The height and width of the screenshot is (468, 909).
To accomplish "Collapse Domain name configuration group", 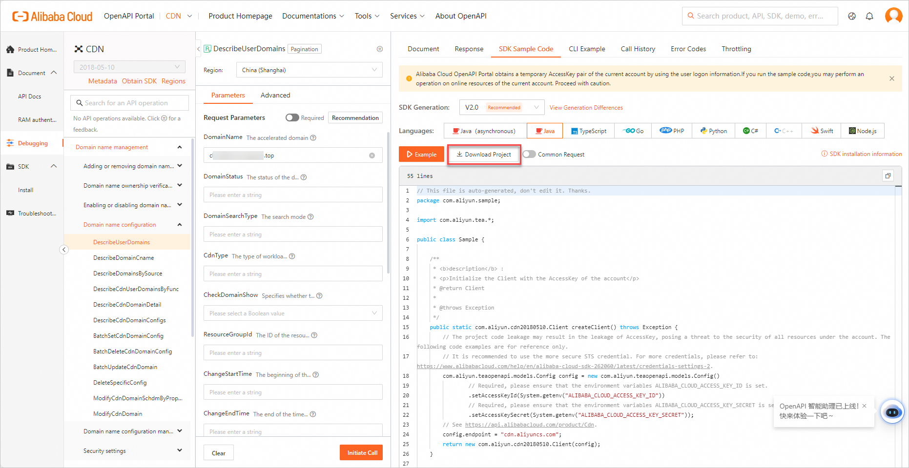I will 180,225.
